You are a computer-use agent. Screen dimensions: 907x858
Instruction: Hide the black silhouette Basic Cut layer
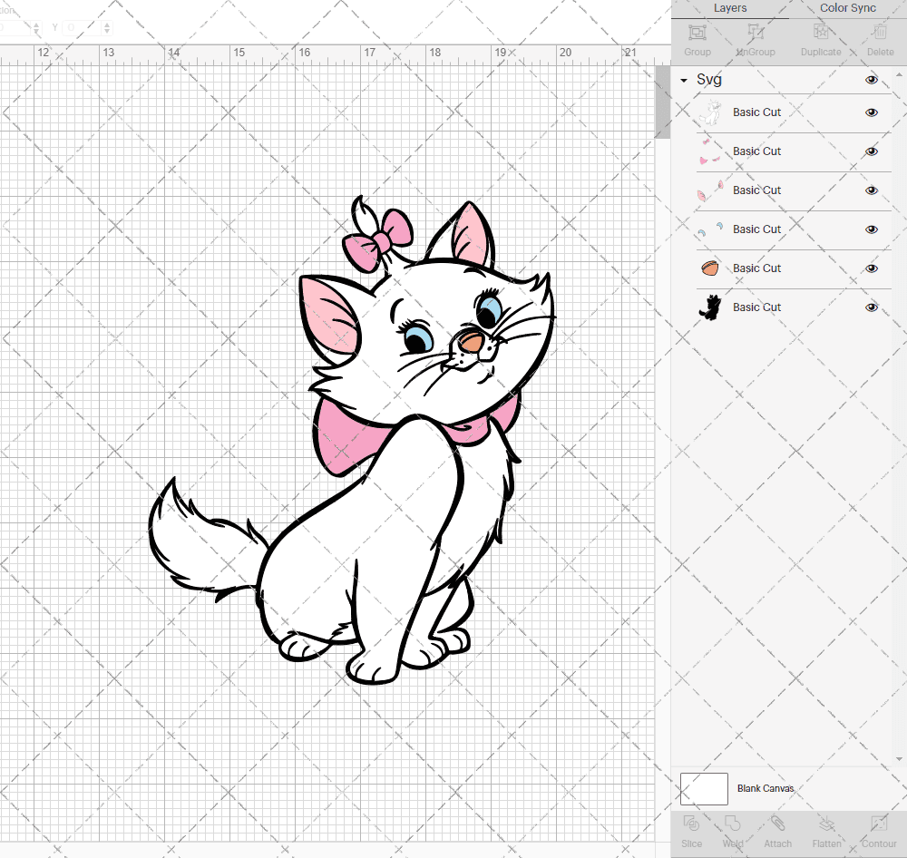coord(871,307)
